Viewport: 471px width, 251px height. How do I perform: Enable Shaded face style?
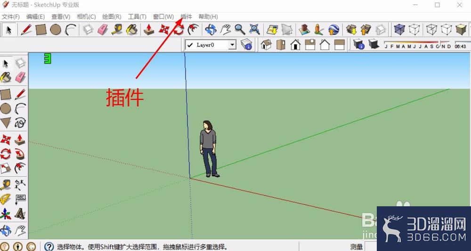tap(461, 29)
